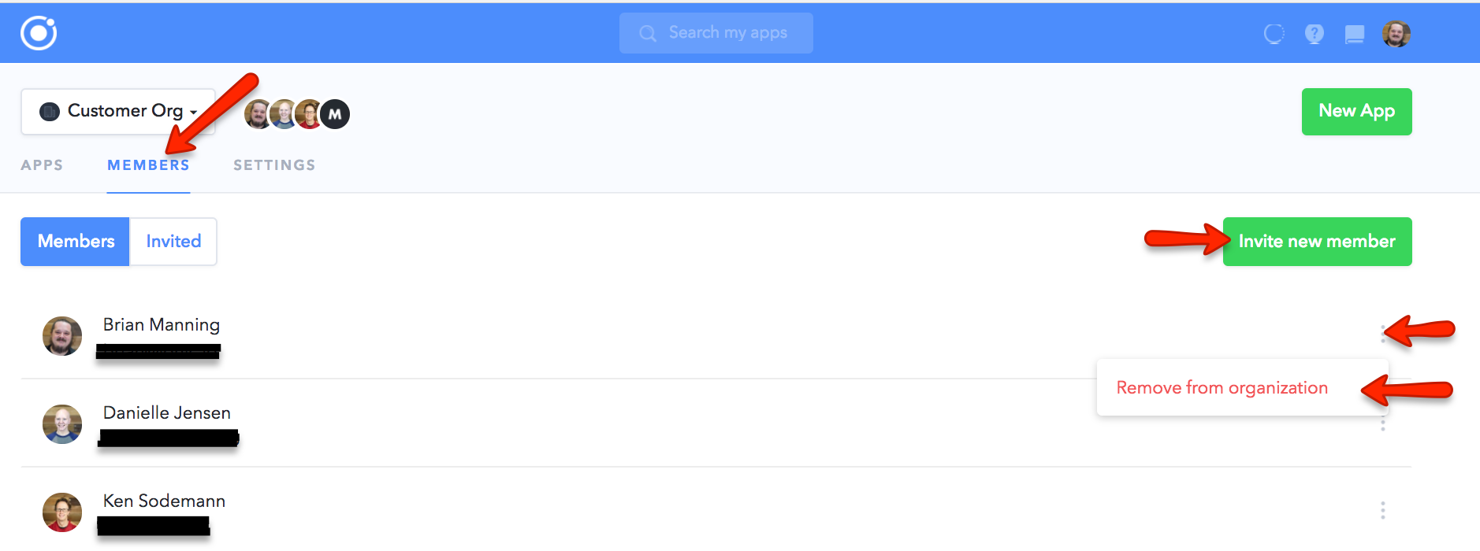This screenshot has height=551, width=1480.
Task: Click the New App button
Action: tap(1356, 112)
